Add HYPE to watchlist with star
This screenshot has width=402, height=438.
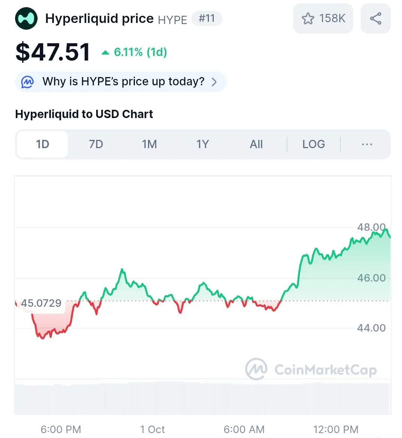(308, 18)
